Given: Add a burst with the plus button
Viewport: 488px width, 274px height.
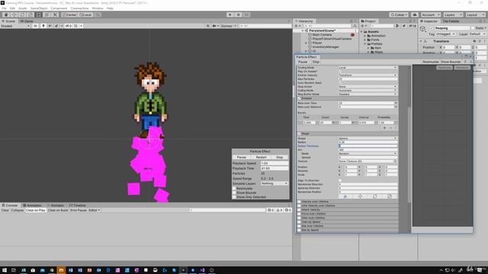Looking at the screenshot, I should tap(384, 128).
